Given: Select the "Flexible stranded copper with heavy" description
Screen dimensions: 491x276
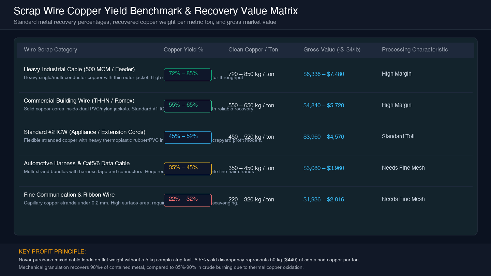Looking at the screenshot, I should tap(143, 140).
